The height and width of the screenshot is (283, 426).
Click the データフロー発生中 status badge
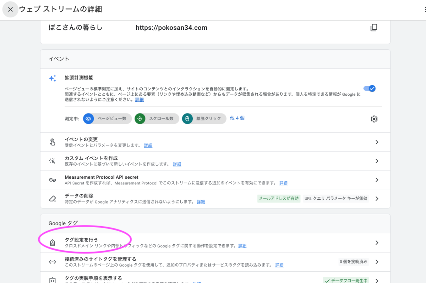tap(346, 280)
